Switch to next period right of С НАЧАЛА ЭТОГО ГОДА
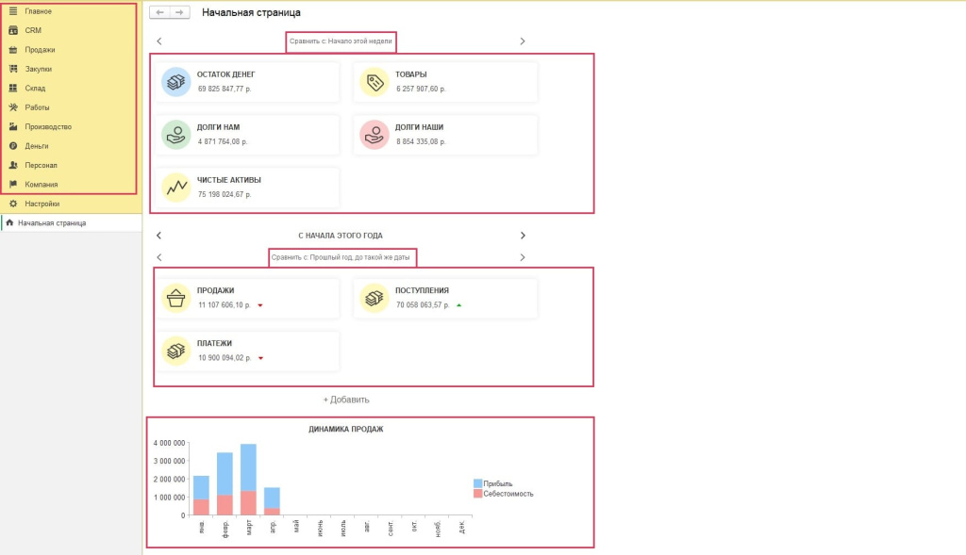 (x=523, y=236)
